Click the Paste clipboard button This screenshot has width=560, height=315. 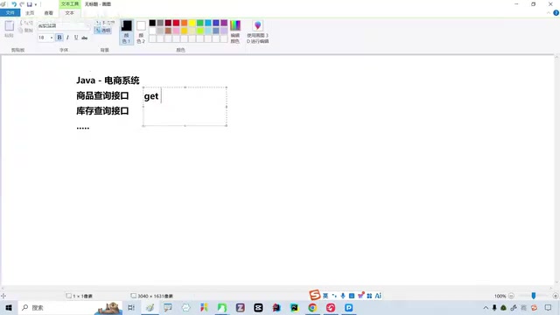click(10, 29)
